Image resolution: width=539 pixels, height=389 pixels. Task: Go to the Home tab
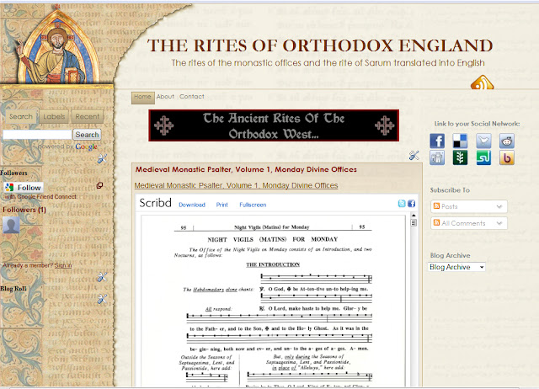click(142, 98)
